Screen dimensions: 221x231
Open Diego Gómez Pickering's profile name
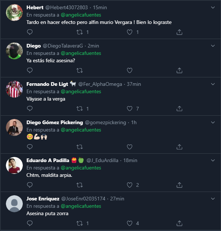pyautogui.click(x=54, y=122)
